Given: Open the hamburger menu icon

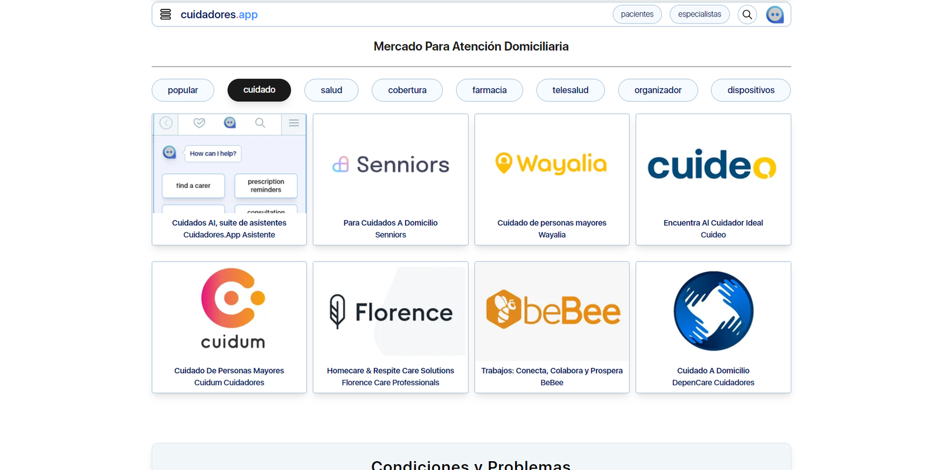Looking at the screenshot, I should coord(165,14).
